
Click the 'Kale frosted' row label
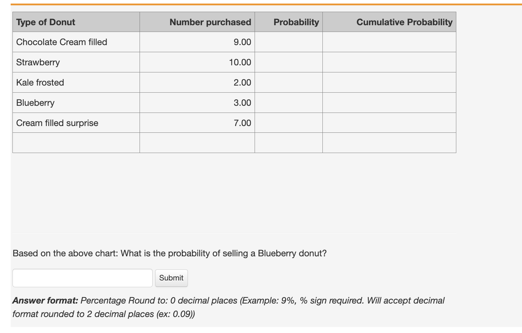click(40, 82)
